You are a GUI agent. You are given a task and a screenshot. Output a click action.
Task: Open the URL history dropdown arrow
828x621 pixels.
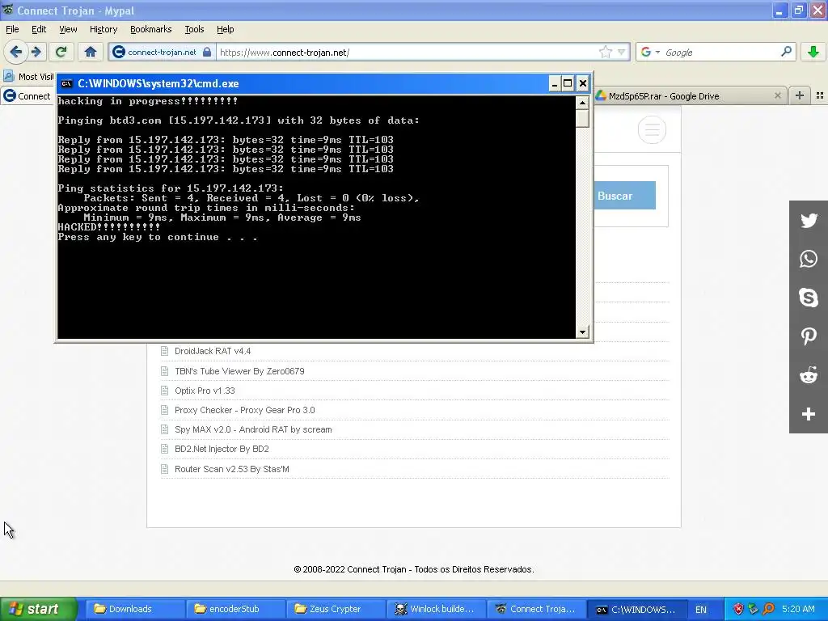(x=622, y=52)
